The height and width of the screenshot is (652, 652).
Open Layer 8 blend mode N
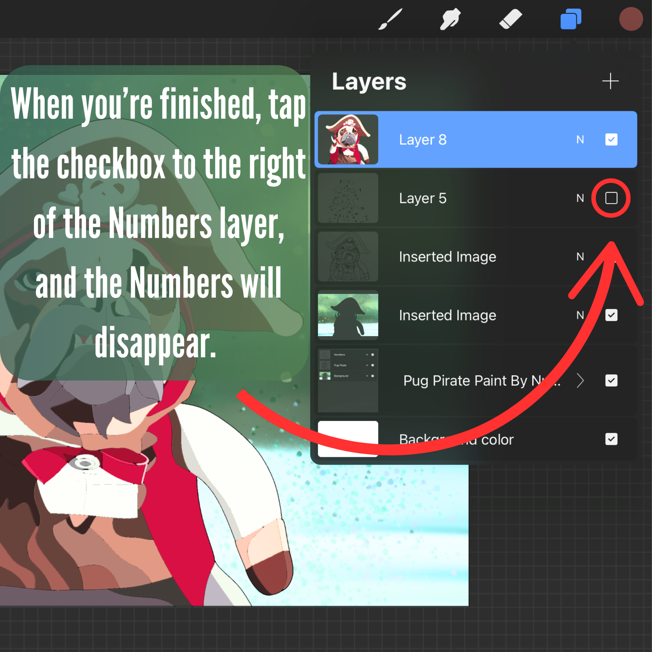[x=580, y=140]
